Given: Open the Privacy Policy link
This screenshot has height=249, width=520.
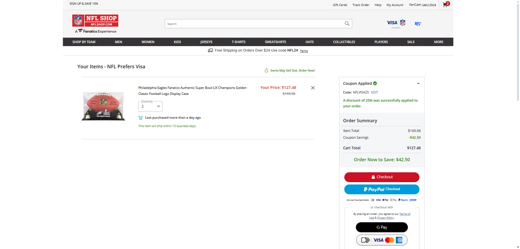Looking at the screenshot, I should pos(385,218).
